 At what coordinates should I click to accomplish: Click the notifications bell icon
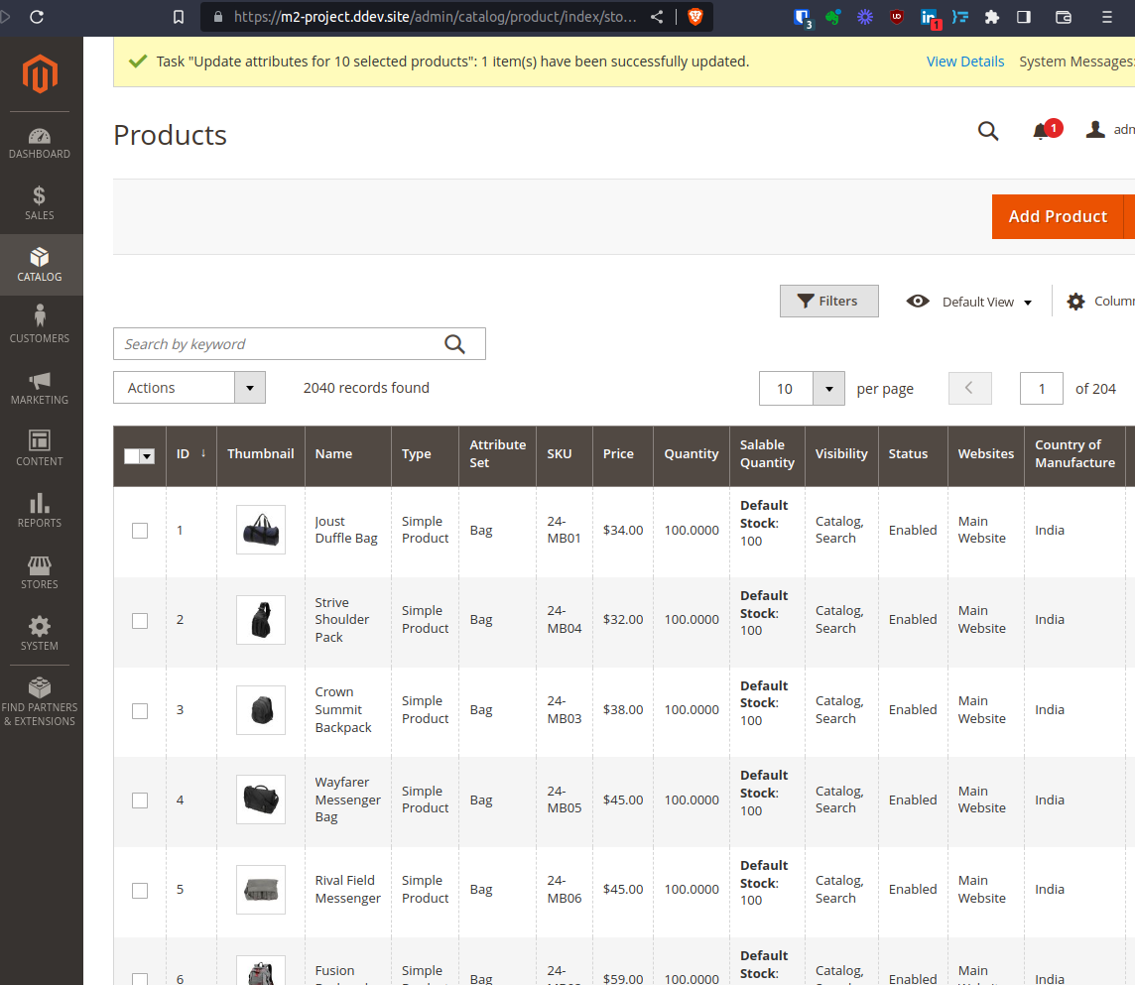click(x=1041, y=131)
